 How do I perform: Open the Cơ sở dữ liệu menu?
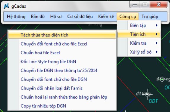click(x=80, y=17)
